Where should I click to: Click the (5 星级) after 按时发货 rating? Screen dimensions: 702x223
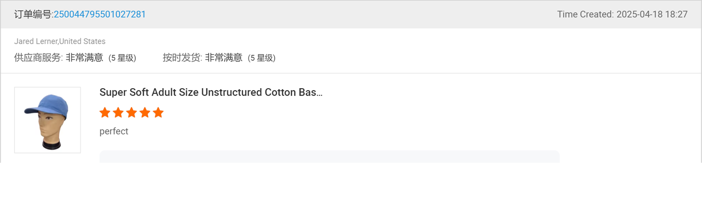coord(262,58)
